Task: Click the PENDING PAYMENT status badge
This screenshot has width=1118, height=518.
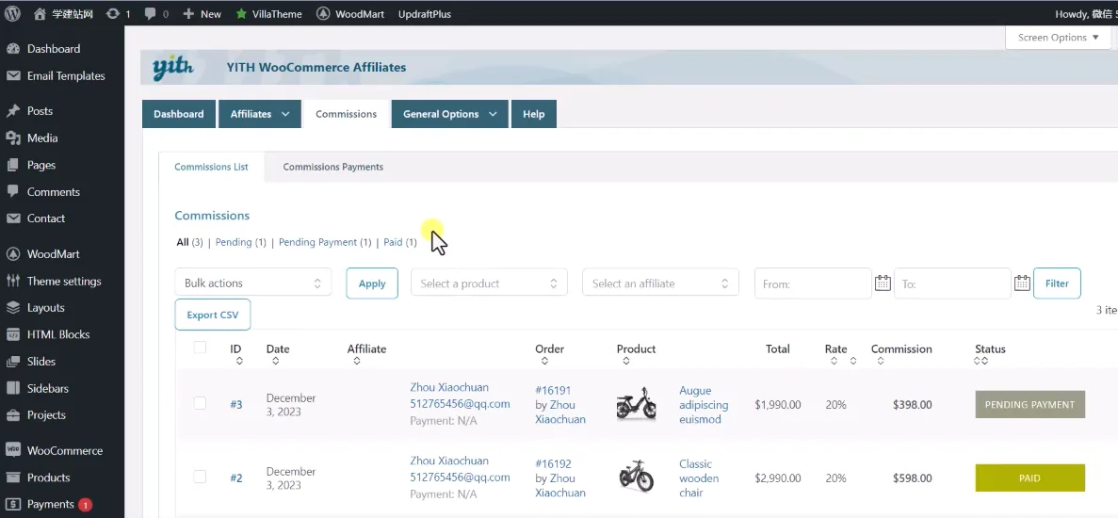Action: [1029, 404]
